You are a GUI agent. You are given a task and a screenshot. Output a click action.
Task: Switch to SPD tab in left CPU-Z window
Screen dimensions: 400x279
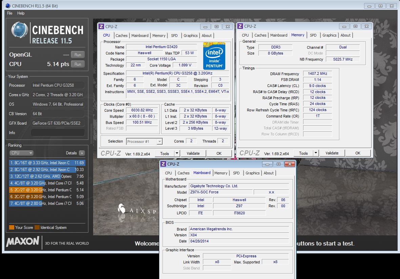click(x=174, y=36)
